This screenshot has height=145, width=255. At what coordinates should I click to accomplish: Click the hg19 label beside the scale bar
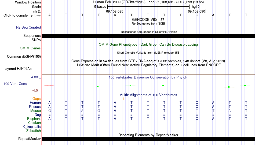click(x=196, y=7)
